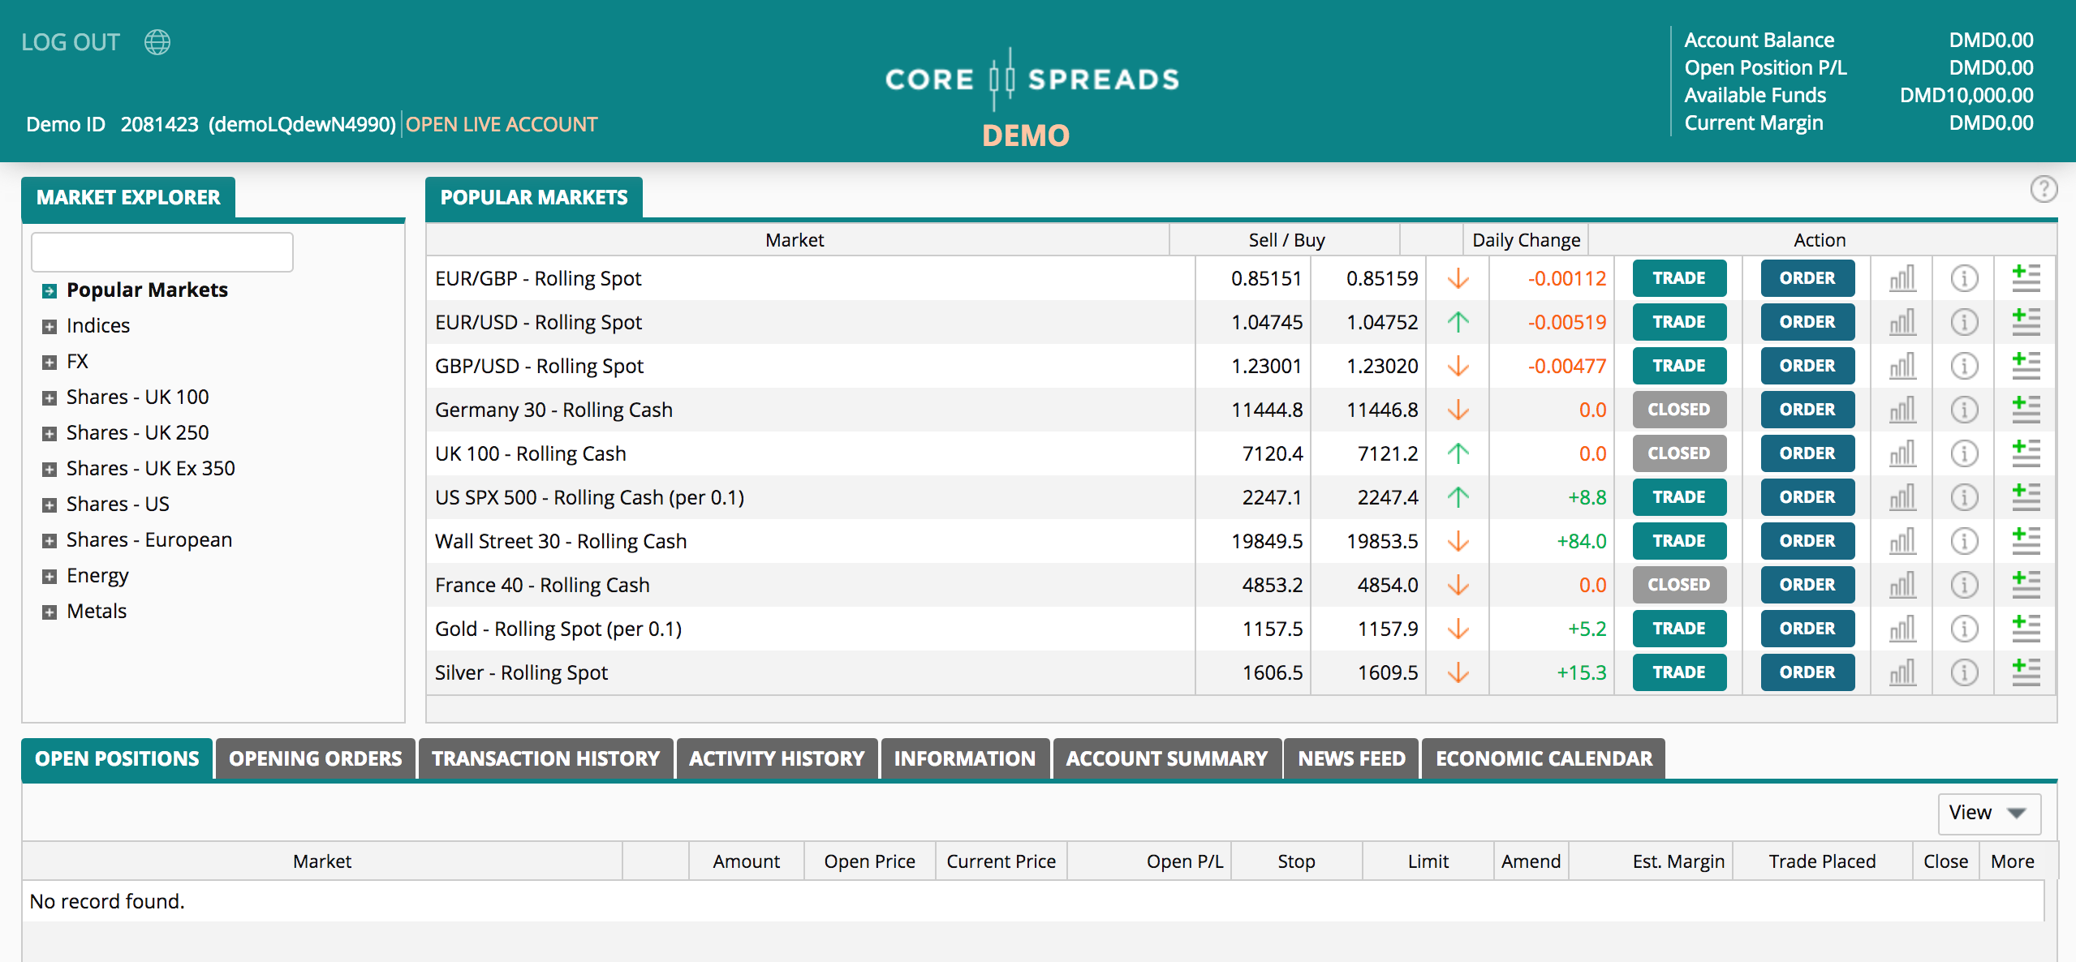Open chart for Germany 30 Rolling Cash
2076x962 pixels.
tap(1902, 410)
